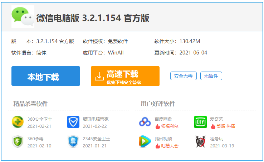Open the 腾讯电脑管家 link
Screen dimensions: 264x162
tap(96, 119)
